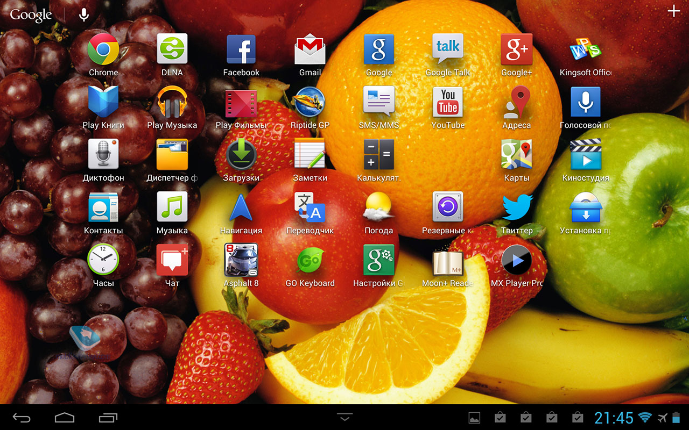Launch the Google search app
This screenshot has width=689, height=430.
coord(379,49)
